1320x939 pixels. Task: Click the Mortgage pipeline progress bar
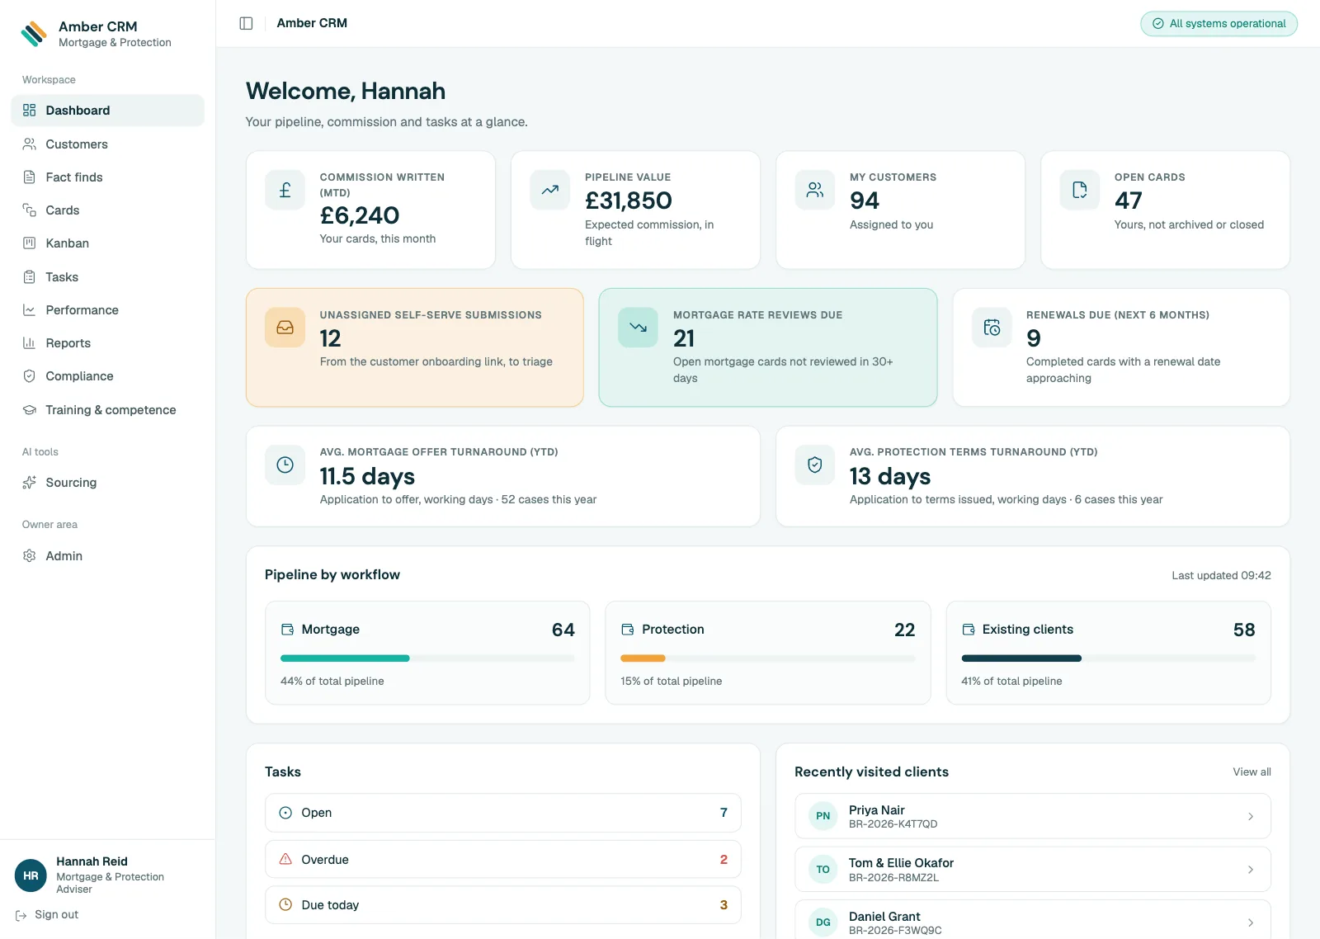click(427, 658)
